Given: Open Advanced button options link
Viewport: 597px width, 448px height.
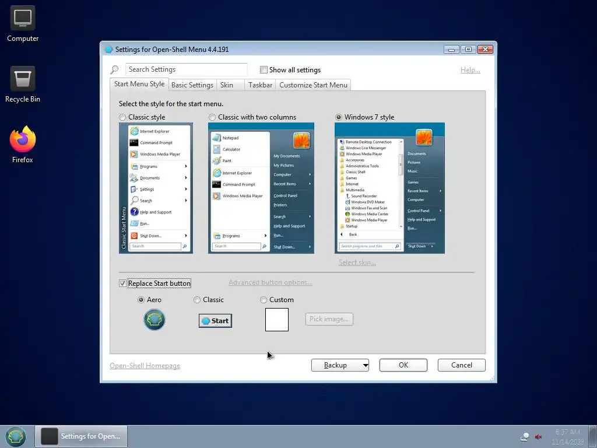Looking at the screenshot, I should click(271, 282).
